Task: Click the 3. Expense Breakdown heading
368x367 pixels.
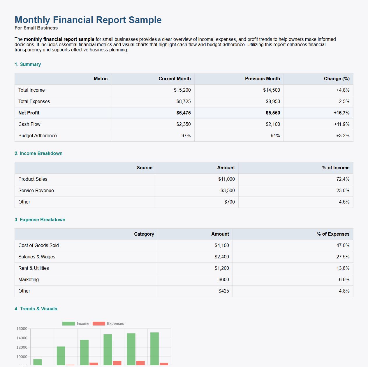Action: (40, 220)
